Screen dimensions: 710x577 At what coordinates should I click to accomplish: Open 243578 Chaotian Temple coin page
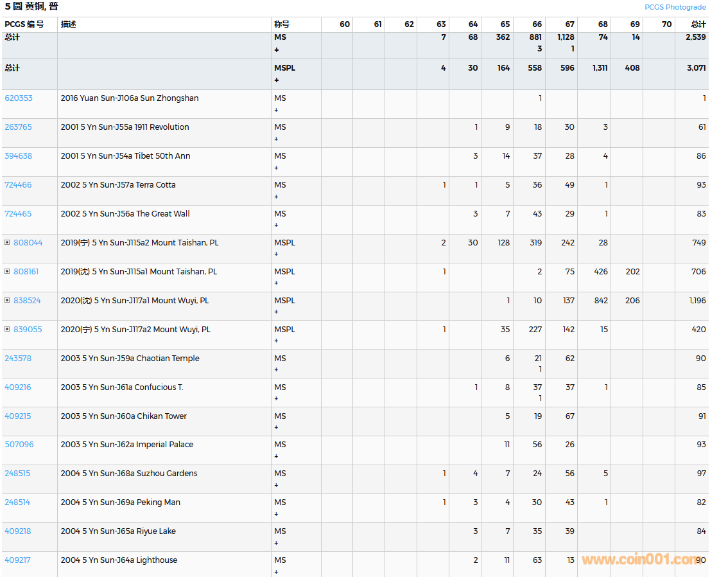18,359
